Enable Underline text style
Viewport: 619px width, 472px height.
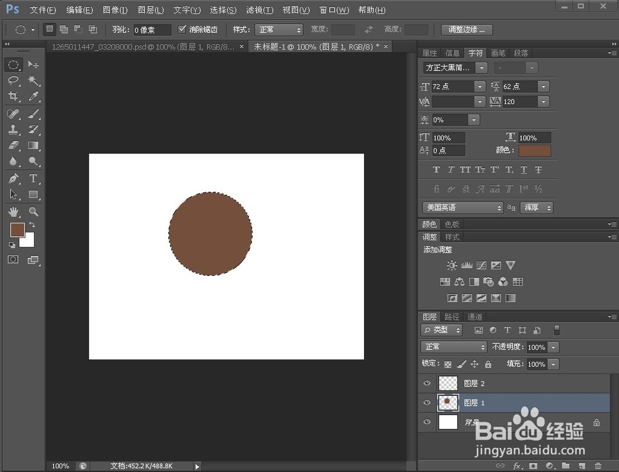click(x=524, y=169)
